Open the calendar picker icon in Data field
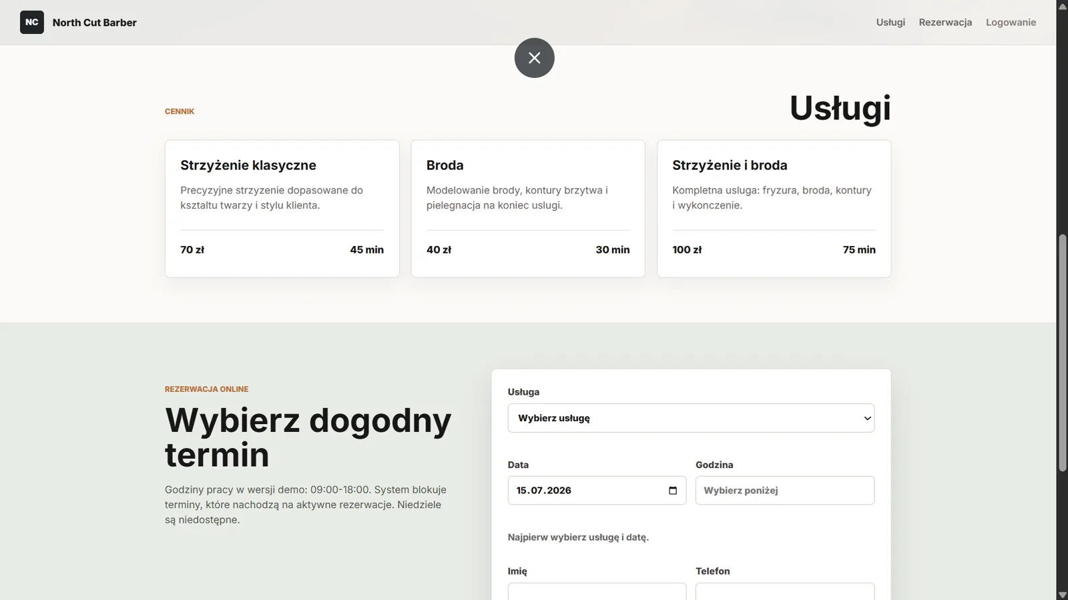The image size is (1068, 600). (672, 491)
